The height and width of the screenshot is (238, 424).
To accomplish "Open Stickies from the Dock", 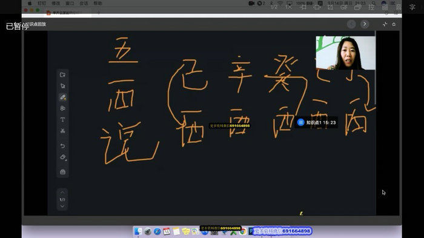I will (x=186, y=231).
